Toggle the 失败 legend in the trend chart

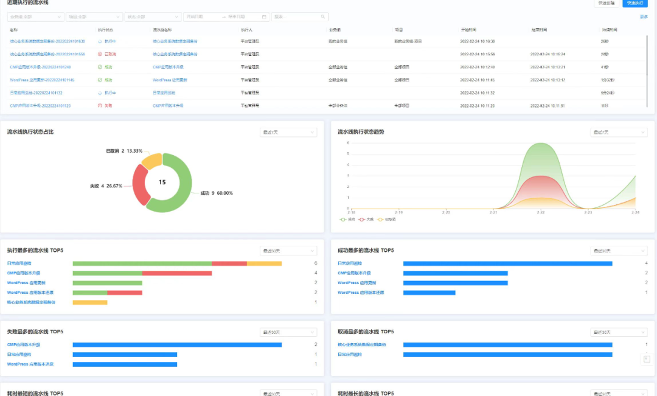pyautogui.click(x=366, y=219)
